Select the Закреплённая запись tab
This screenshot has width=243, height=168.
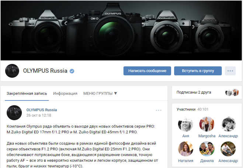click(27, 94)
